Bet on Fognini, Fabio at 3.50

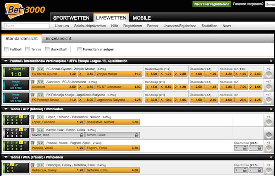112,148
